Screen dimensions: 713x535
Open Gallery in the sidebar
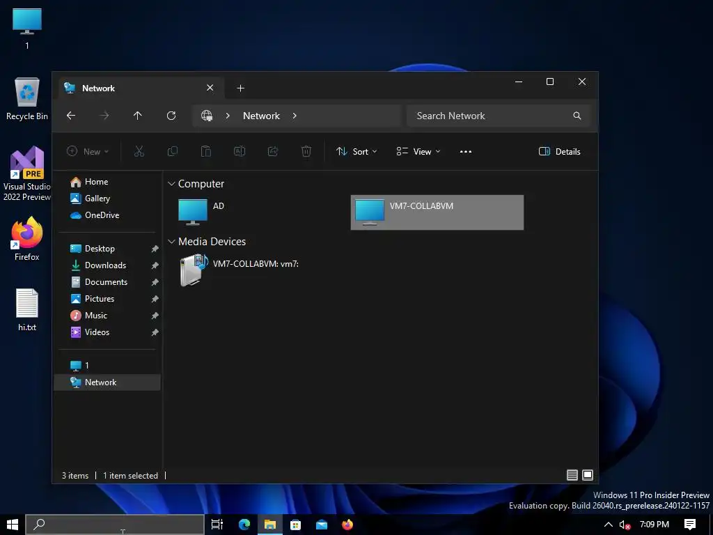tap(108, 199)
